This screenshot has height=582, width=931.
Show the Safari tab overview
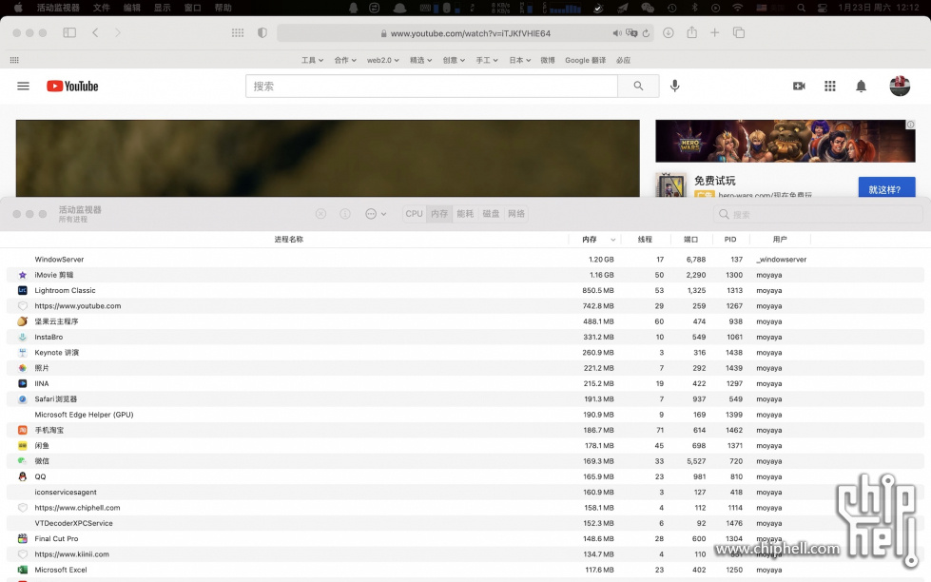(739, 32)
